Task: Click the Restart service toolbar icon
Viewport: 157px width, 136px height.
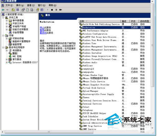Action: (x=61, y=10)
